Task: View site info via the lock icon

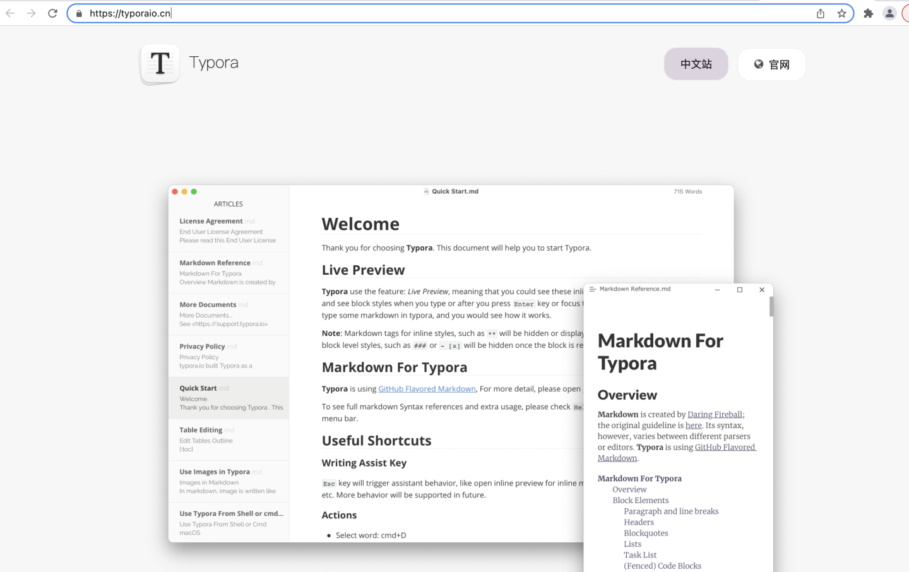Action: (x=79, y=13)
